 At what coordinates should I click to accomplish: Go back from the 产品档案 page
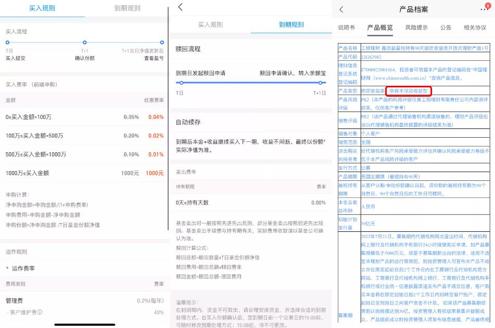pyautogui.click(x=341, y=8)
